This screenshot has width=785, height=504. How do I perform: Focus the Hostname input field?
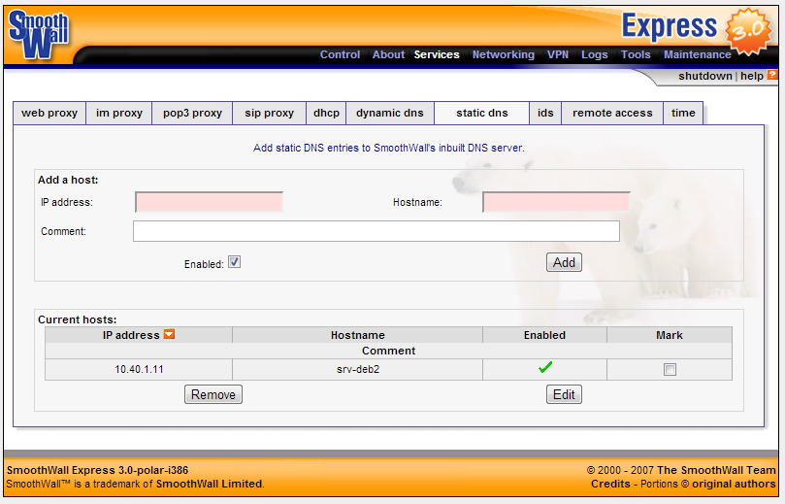click(556, 202)
